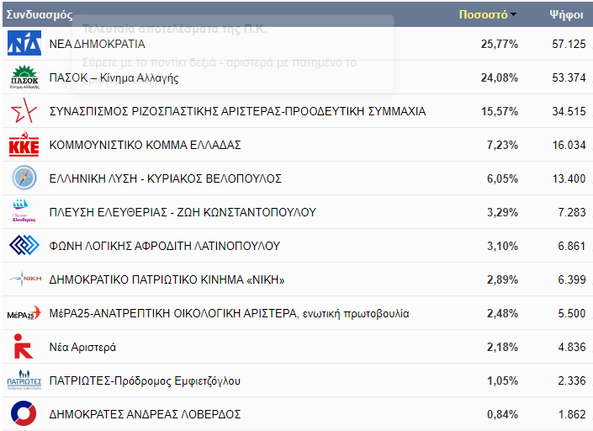The image size is (593, 431).
Task: Click the 2,89% percentage value
Action: pyautogui.click(x=502, y=280)
